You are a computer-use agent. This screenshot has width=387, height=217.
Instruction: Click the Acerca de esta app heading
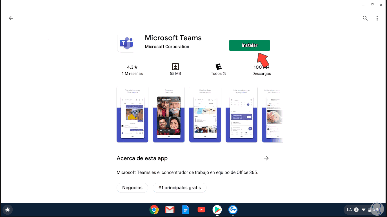point(142,158)
